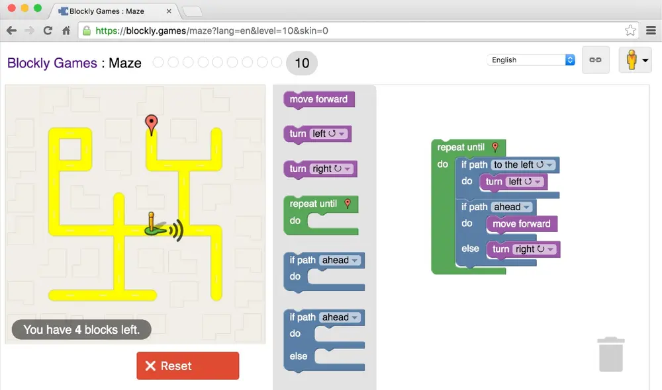
Task: Click the address bar URL field
Action: [357, 30]
